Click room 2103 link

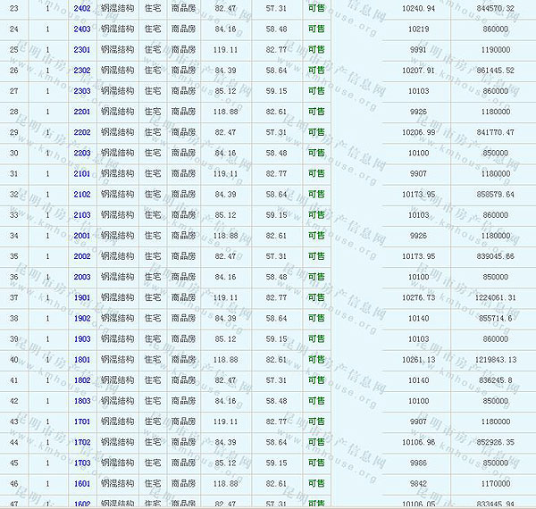(81, 215)
